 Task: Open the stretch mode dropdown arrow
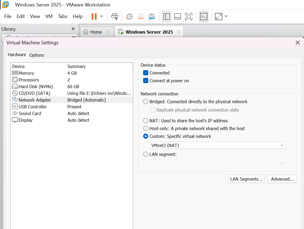(x=226, y=16)
